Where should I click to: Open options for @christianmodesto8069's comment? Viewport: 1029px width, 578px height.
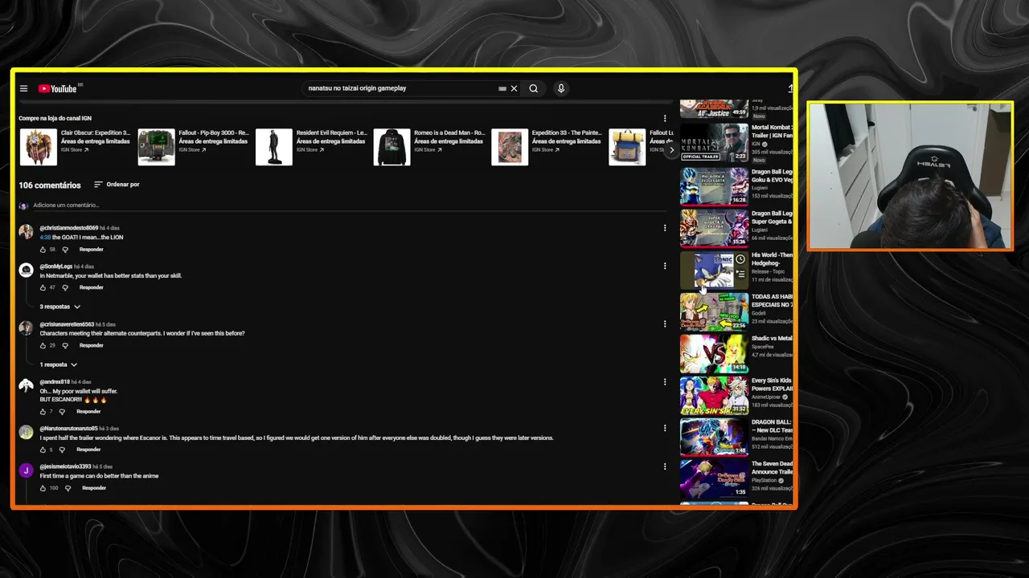[665, 228]
